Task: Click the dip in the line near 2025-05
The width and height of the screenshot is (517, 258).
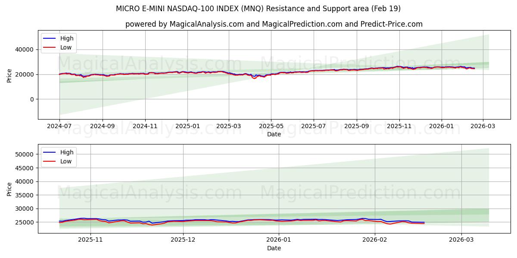Action: coord(254,79)
